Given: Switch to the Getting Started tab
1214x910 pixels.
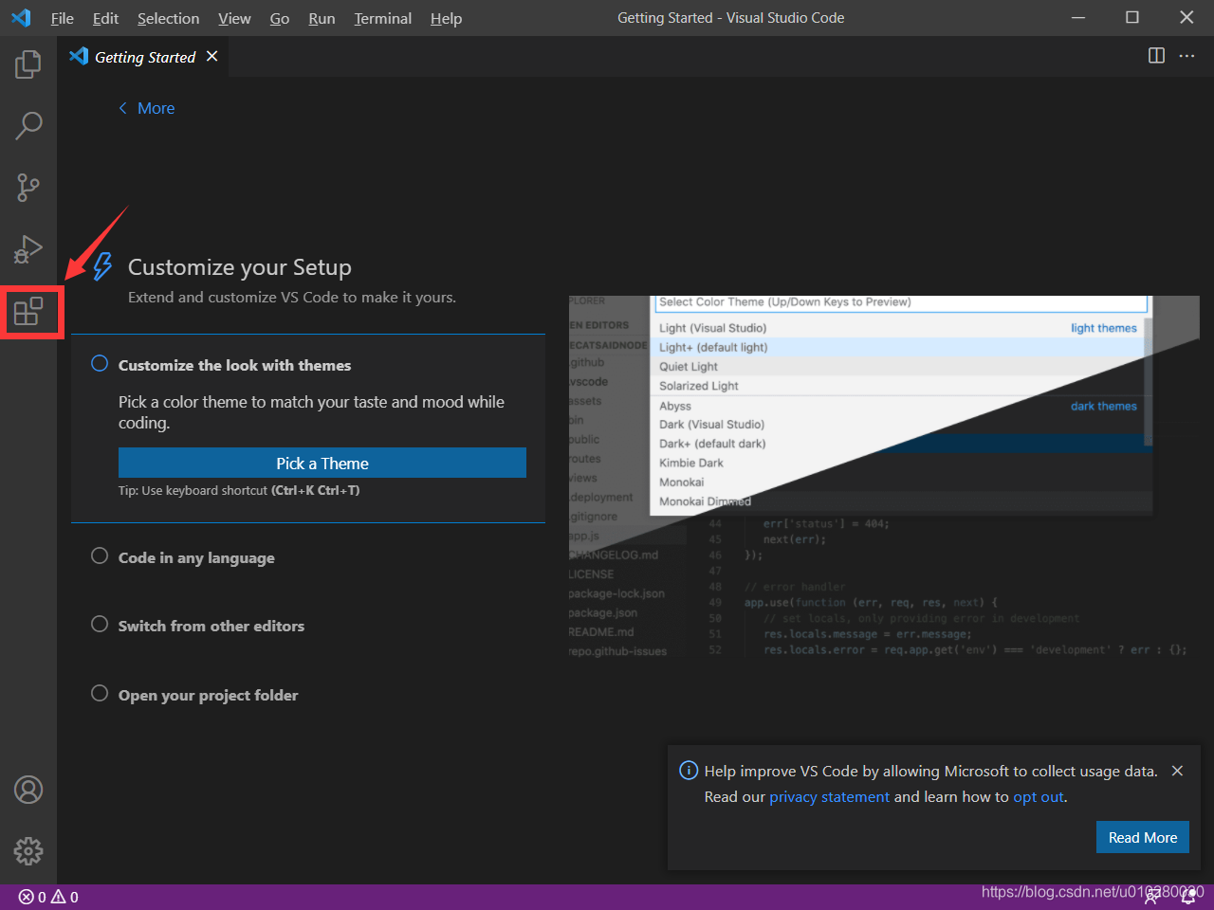Looking at the screenshot, I should click(x=144, y=57).
